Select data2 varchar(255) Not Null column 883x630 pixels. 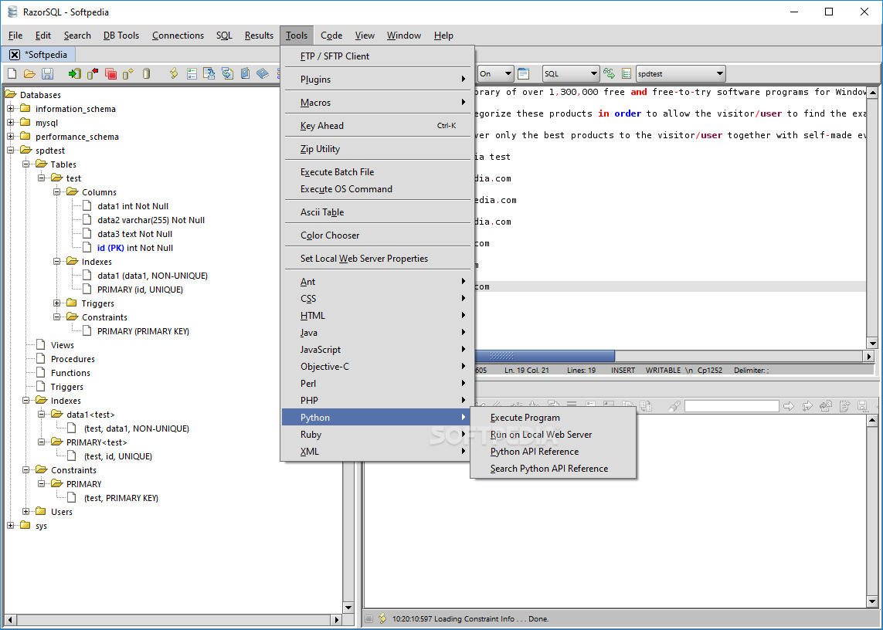point(151,220)
